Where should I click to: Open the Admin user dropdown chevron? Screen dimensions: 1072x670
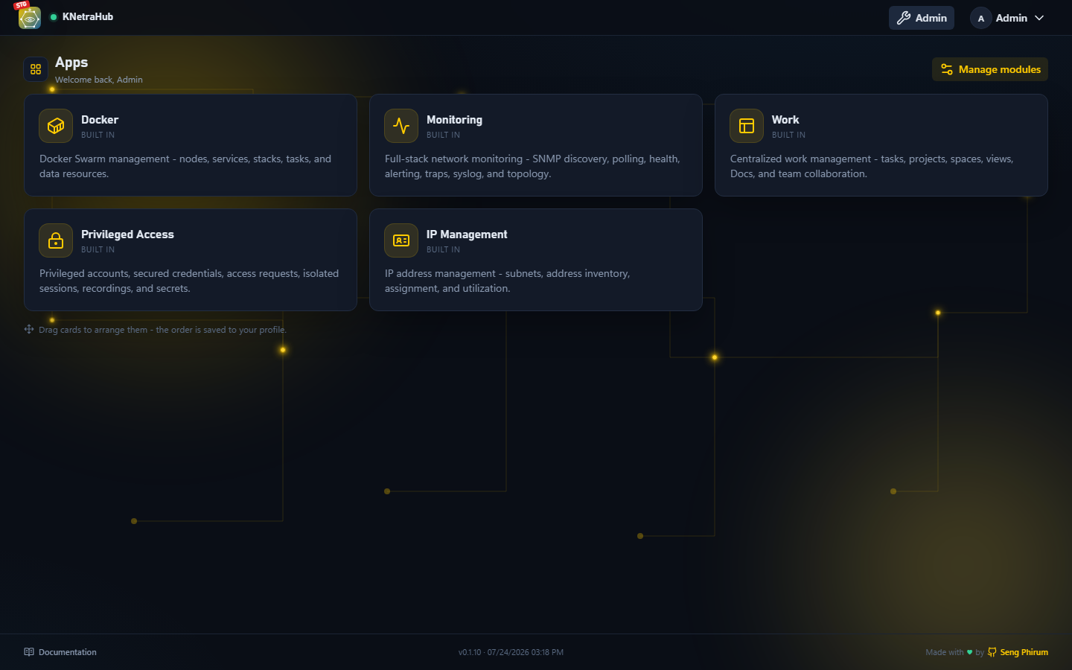1039,18
